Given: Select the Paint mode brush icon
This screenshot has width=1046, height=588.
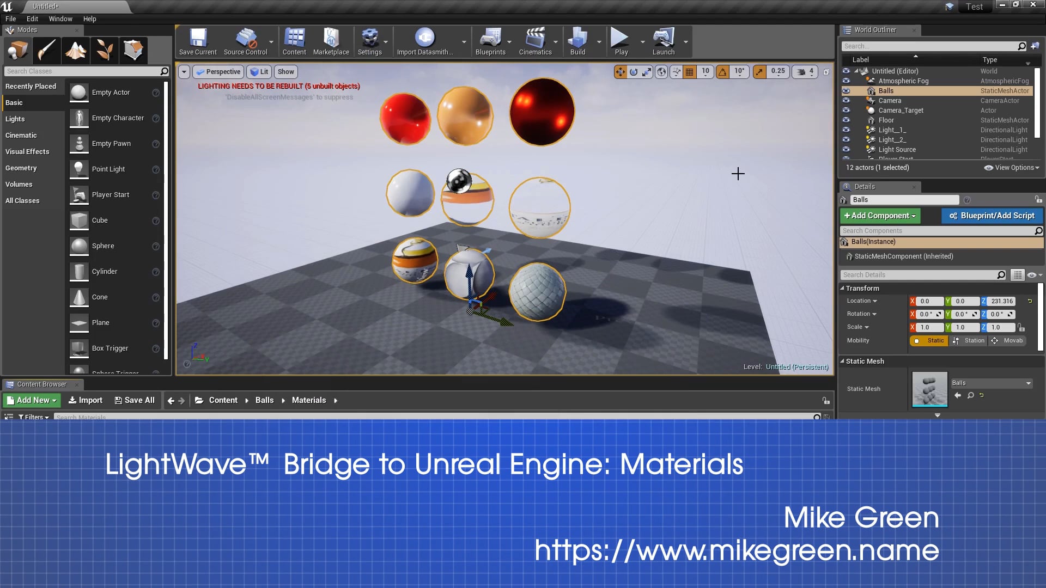Looking at the screenshot, I should (47, 50).
